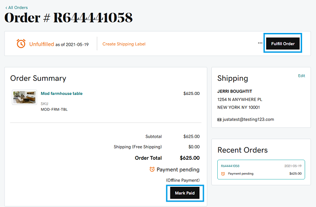Viewport: 316px width, 207px height.
Task: Edit the Shipping address
Action: click(x=302, y=76)
